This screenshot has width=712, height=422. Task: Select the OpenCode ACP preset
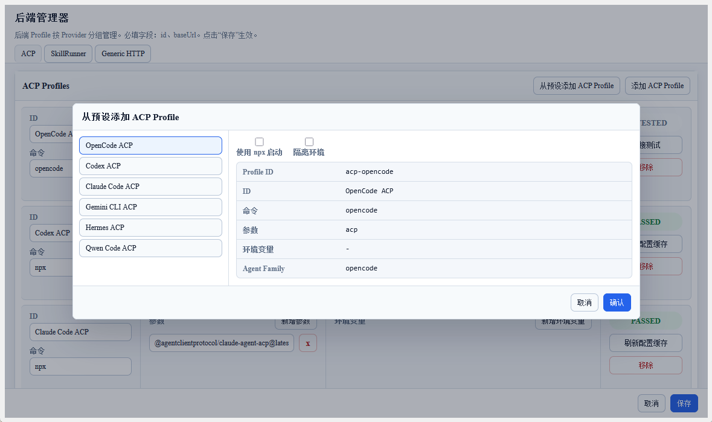pos(150,145)
